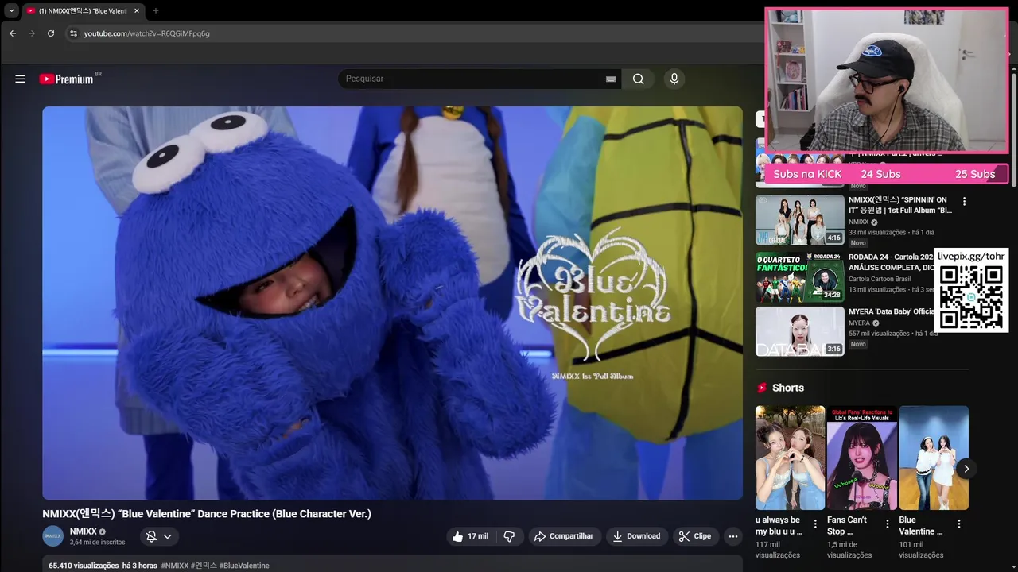Click the Shorts section heading
The width and height of the screenshot is (1018, 572).
[x=787, y=388]
